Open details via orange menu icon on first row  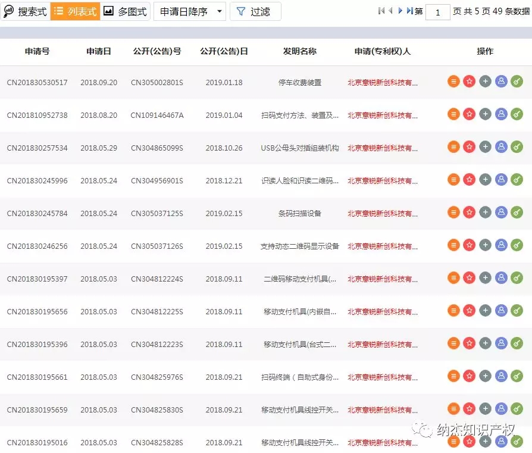coord(453,82)
